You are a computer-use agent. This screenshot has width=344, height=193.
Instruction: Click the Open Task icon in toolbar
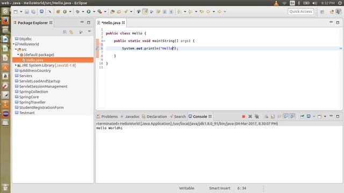click(119, 12)
